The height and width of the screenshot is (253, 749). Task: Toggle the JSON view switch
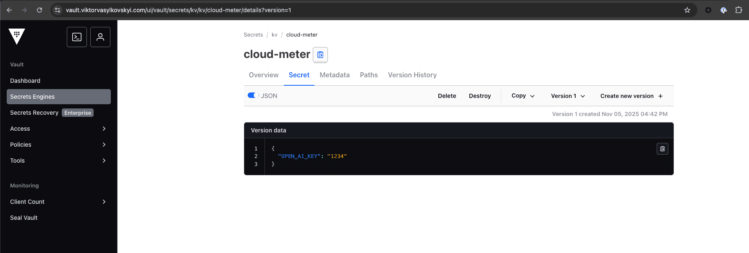[253, 95]
